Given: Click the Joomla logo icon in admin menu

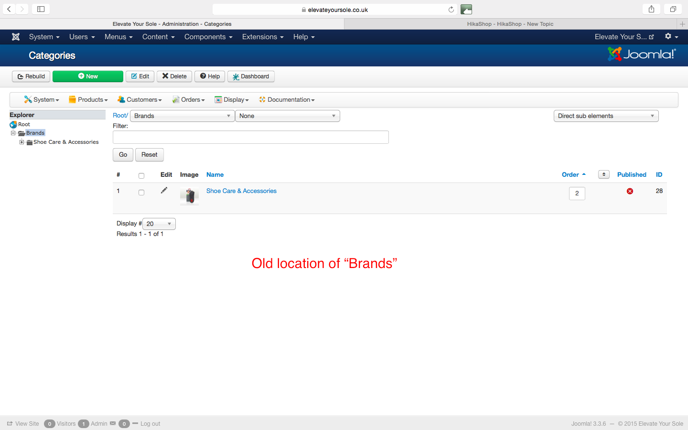Looking at the screenshot, I should click(x=16, y=37).
